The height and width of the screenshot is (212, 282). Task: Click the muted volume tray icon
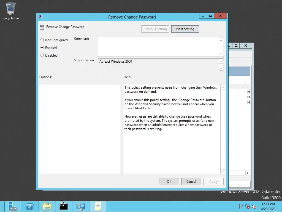(254, 206)
